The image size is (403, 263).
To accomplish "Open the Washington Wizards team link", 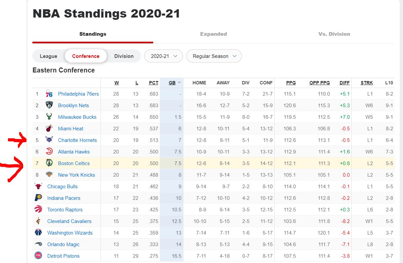I will tap(70, 233).
